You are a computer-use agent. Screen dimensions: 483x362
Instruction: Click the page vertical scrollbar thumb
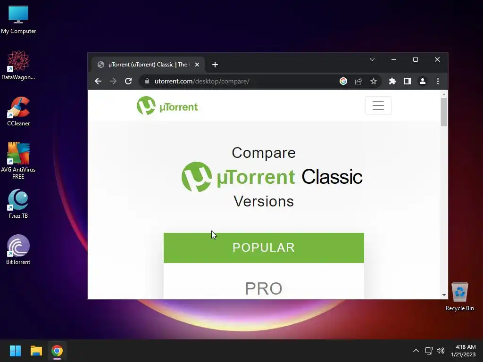(444, 112)
